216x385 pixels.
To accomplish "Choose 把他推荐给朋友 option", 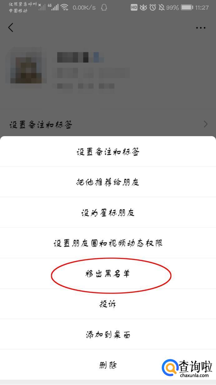I will 108,182.
